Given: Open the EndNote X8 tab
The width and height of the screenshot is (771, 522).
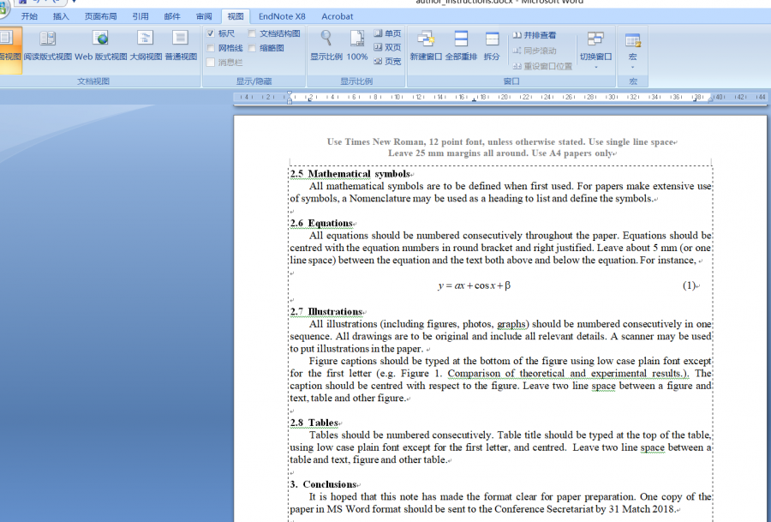Looking at the screenshot, I should [281, 16].
